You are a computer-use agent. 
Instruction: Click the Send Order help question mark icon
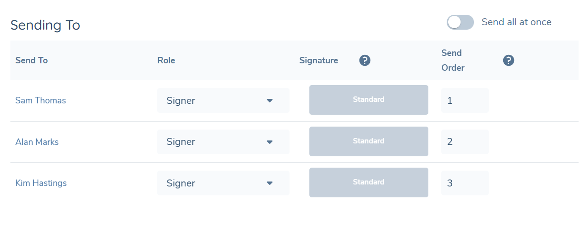tap(509, 60)
